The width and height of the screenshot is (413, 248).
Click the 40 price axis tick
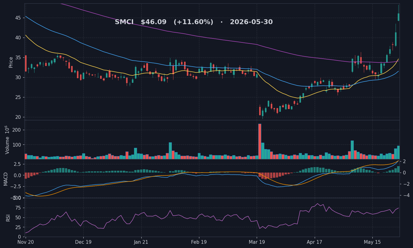18,38
